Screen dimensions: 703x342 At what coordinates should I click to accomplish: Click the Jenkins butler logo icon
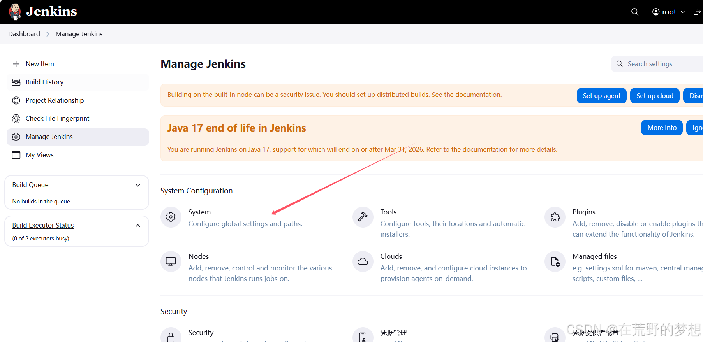click(x=15, y=12)
